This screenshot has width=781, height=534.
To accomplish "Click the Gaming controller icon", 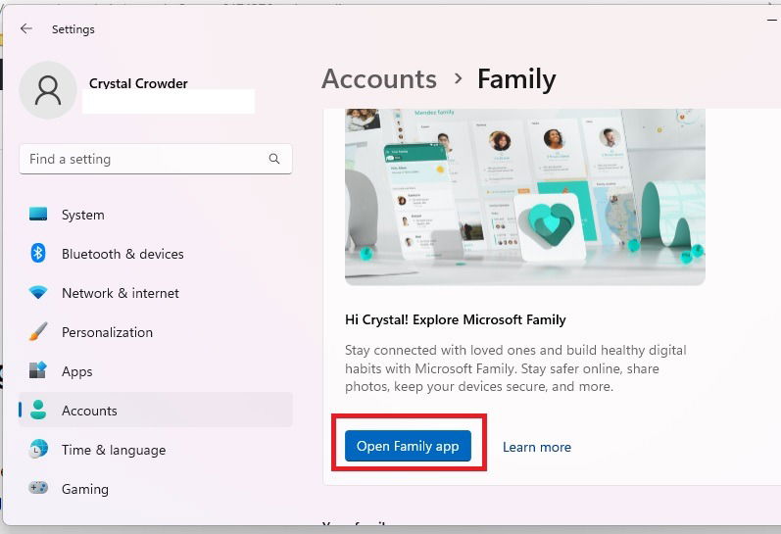I will click(x=38, y=488).
